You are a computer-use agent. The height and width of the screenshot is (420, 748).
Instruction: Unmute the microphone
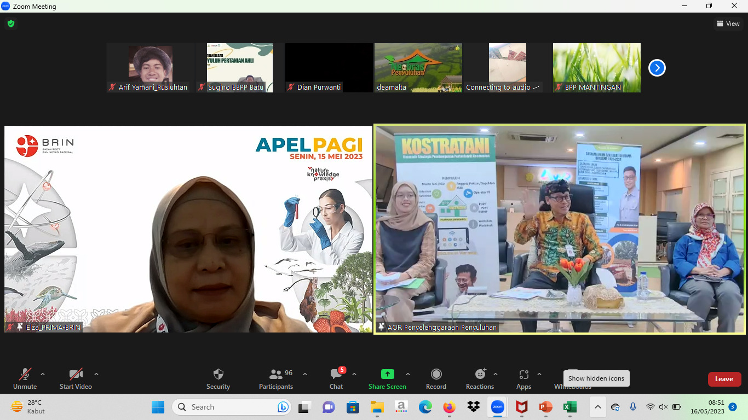coord(25,378)
